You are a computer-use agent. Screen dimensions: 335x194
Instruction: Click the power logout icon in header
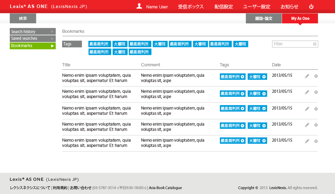pos(311,7)
